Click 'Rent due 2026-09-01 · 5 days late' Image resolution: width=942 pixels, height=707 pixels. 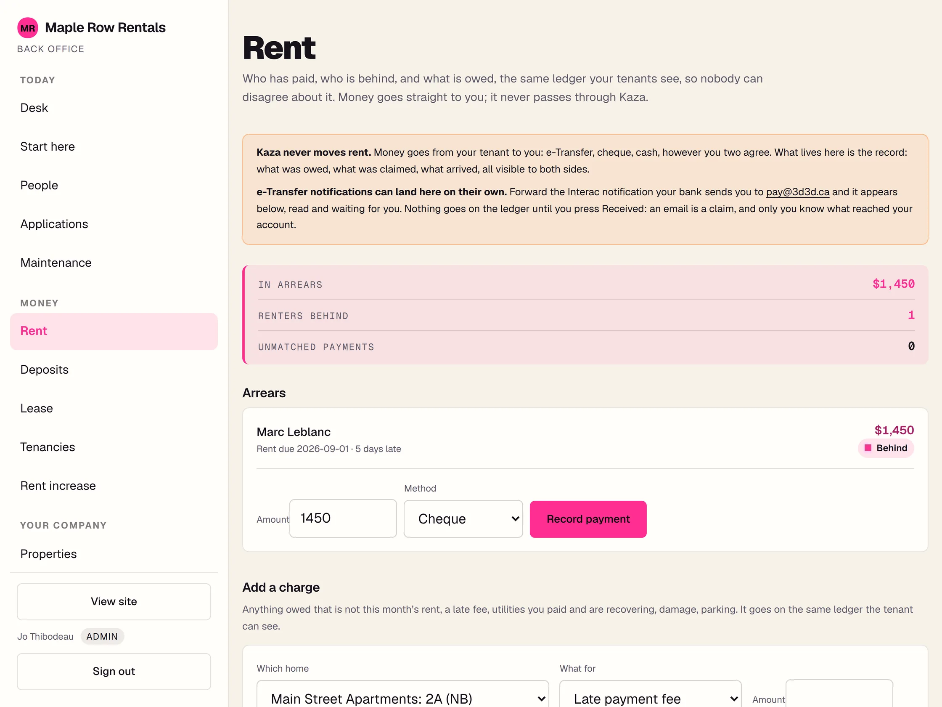point(329,449)
